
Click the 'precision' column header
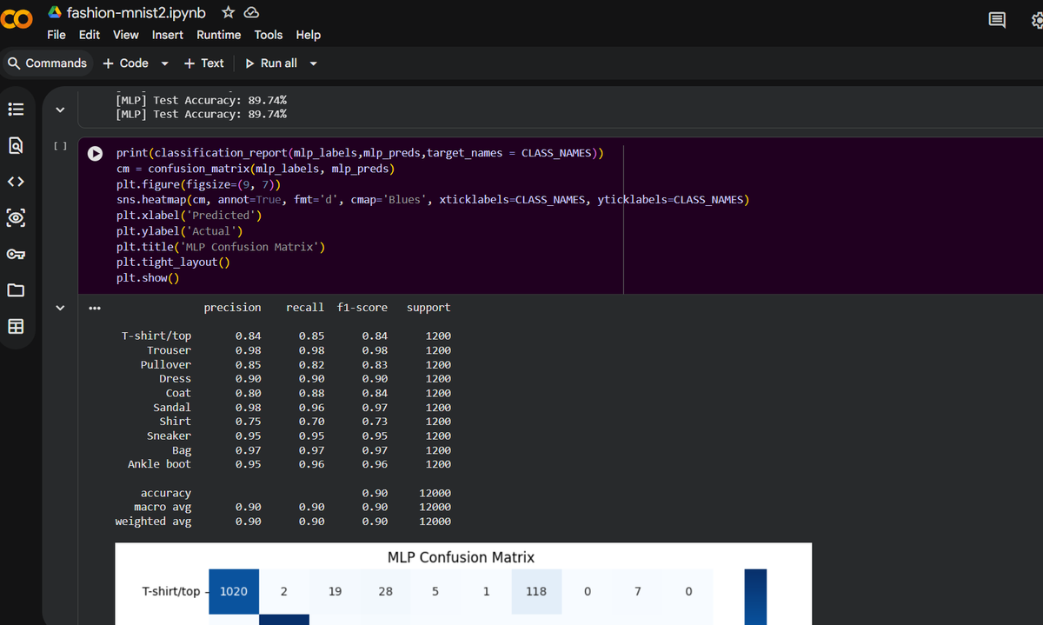pos(232,308)
